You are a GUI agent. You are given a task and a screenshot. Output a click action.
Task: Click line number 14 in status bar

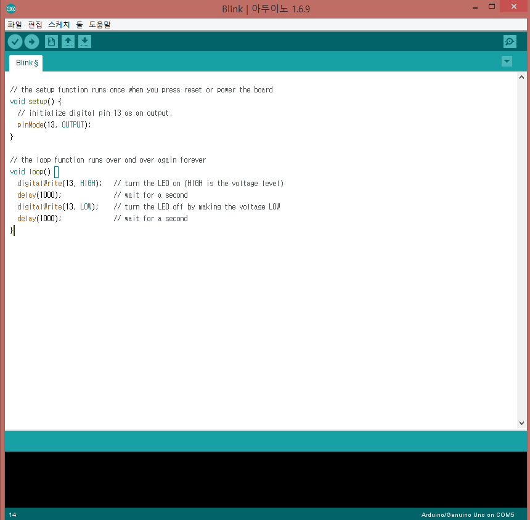click(12, 514)
